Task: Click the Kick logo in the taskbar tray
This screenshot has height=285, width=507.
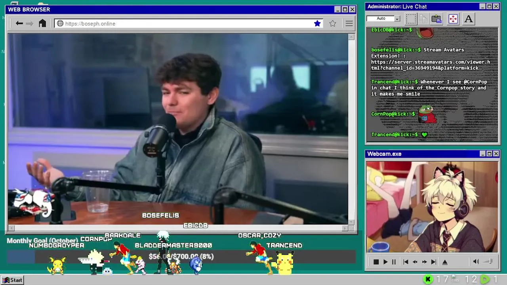Action: tap(428, 279)
